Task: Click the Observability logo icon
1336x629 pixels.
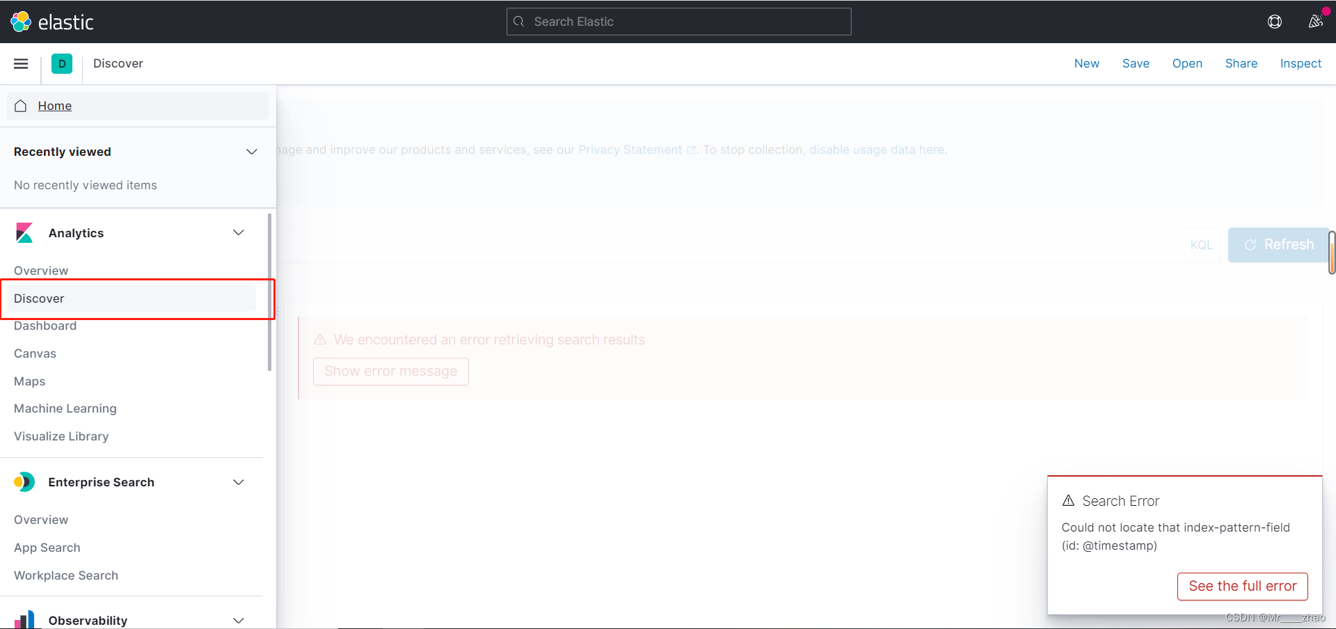Action: pyautogui.click(x=24, y=619)
